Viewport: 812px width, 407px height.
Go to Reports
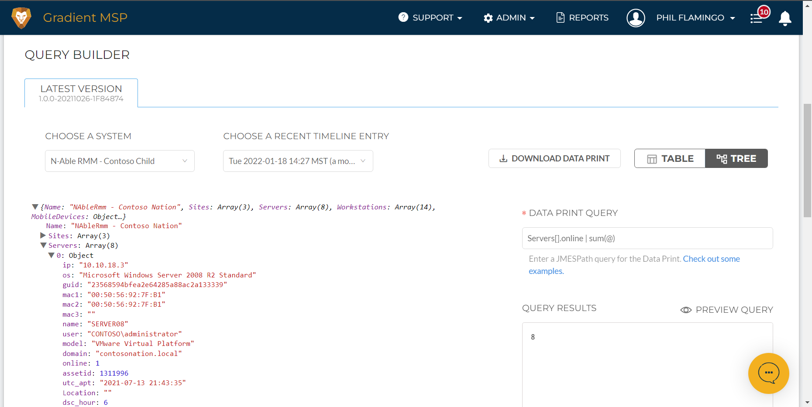(582, 17)
